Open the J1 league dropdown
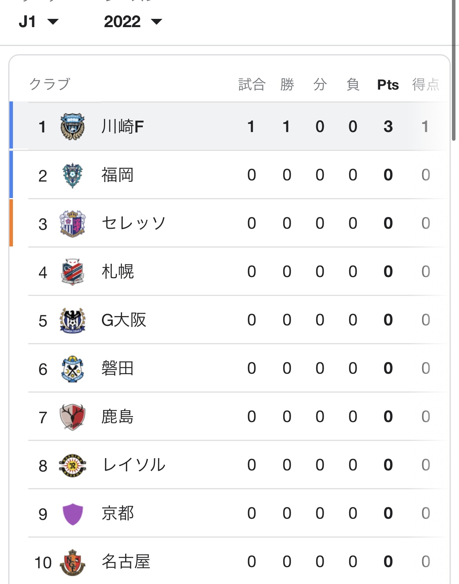The height and width of the screenshot is (584, 459). click(38, 22)
